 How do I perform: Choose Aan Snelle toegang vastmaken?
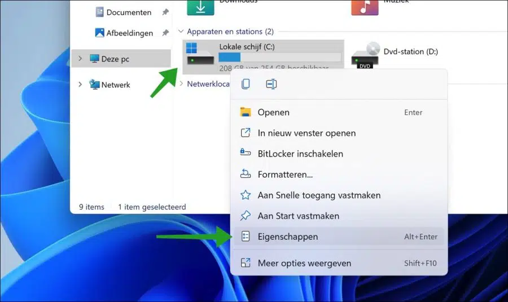pos(339,195)
